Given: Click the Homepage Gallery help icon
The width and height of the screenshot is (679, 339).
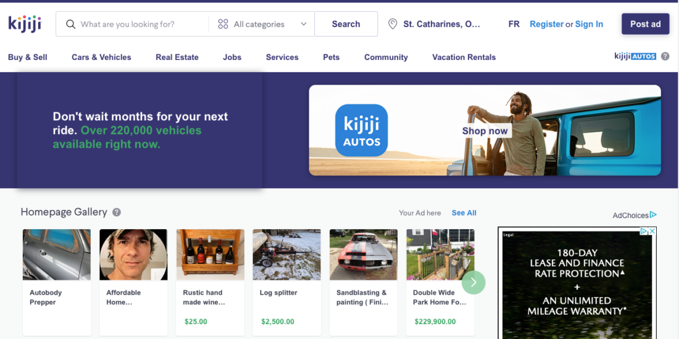Looking at the screenshot, I should tap(117, 212).
